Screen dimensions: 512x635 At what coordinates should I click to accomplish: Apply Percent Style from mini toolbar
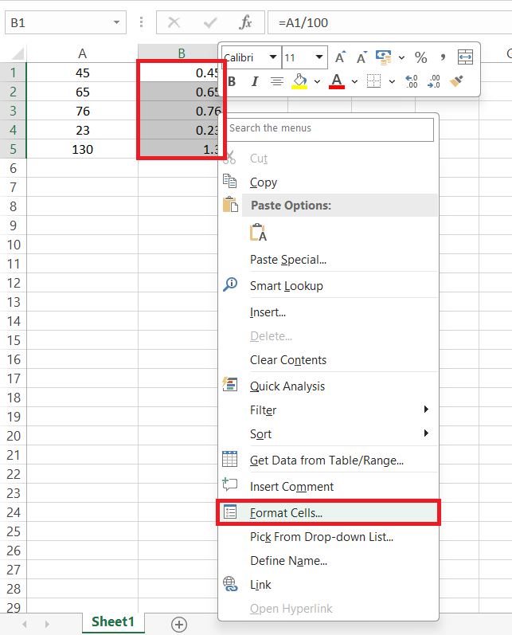click(x=421, y=57)
